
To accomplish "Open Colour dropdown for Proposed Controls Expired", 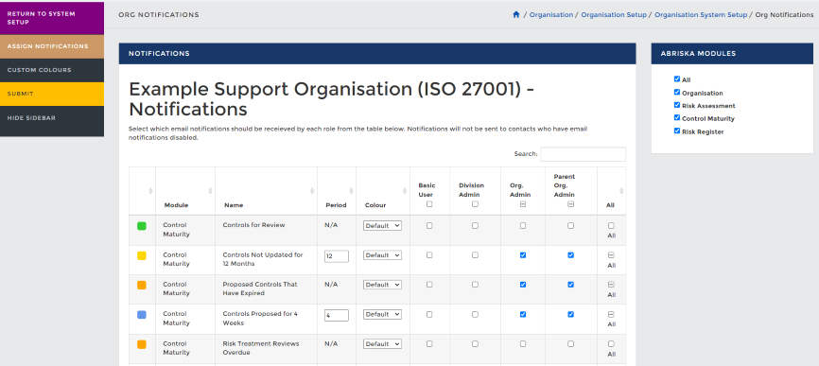I will click(382, 285).
